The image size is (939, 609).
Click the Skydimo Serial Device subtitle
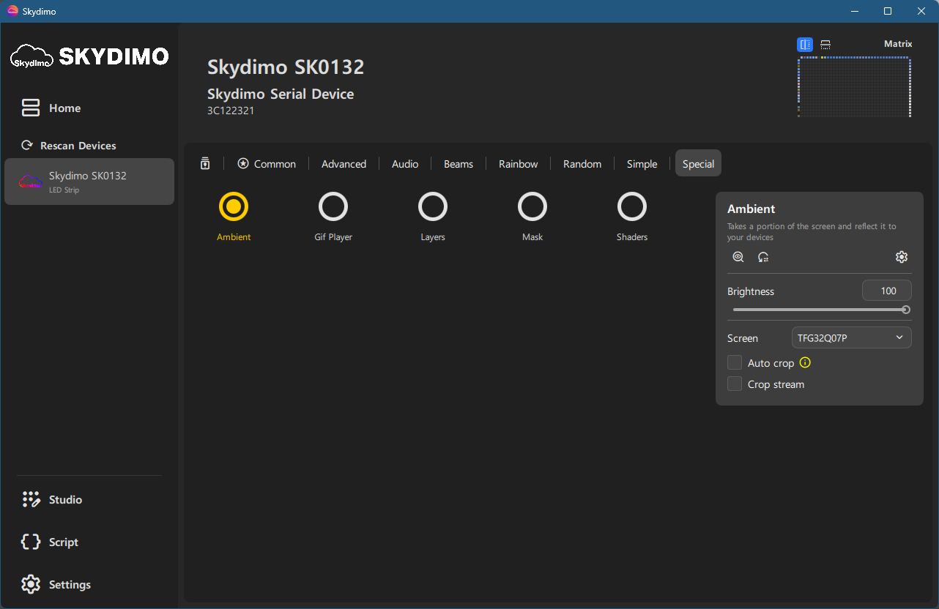(281, 94)
